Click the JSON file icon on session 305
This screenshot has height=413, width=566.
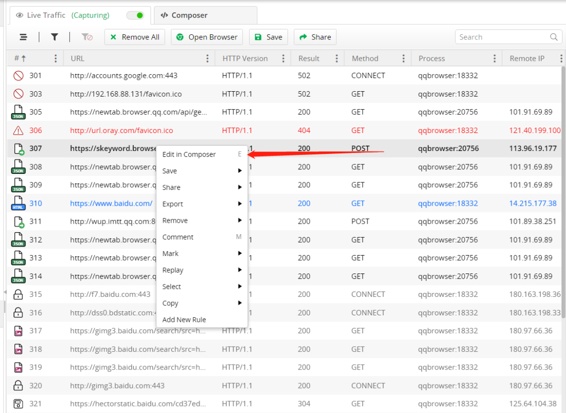(18, 112)
